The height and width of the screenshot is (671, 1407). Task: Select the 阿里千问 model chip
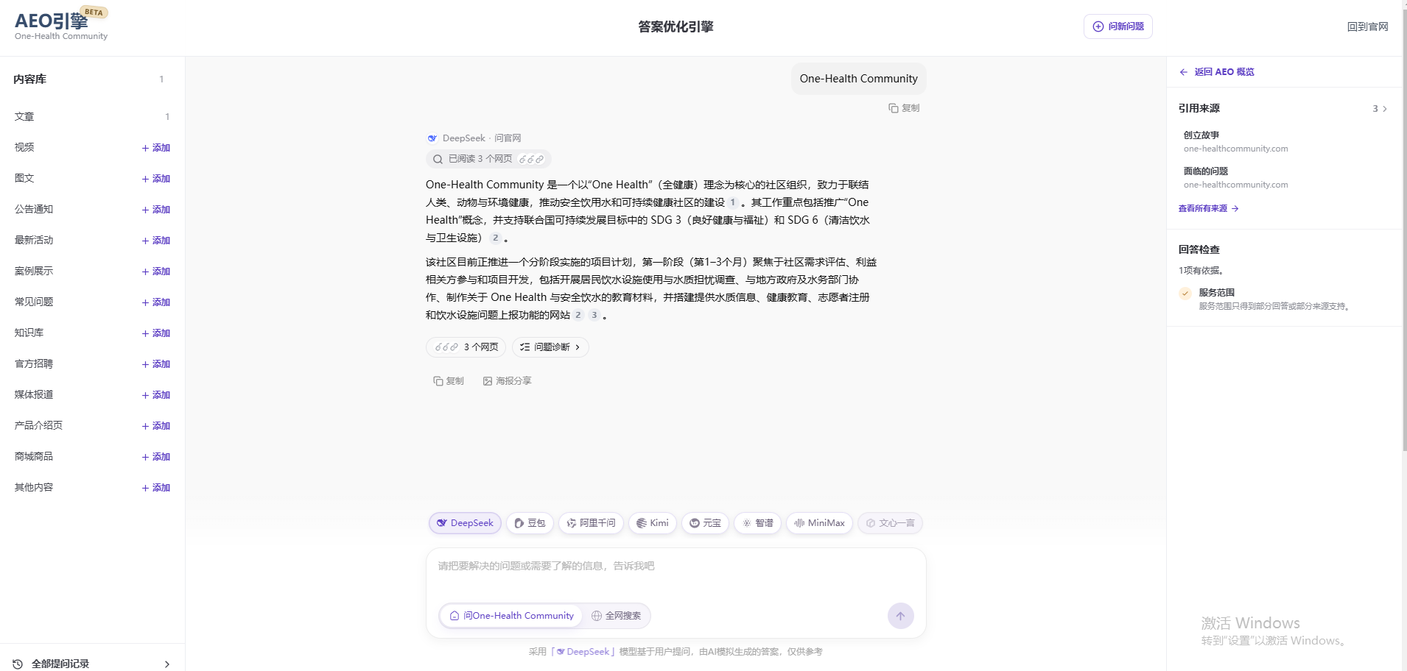591,523
